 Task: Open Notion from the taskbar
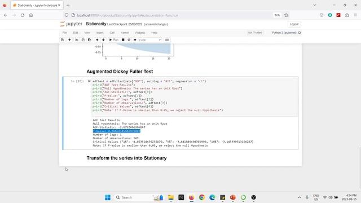181,197
